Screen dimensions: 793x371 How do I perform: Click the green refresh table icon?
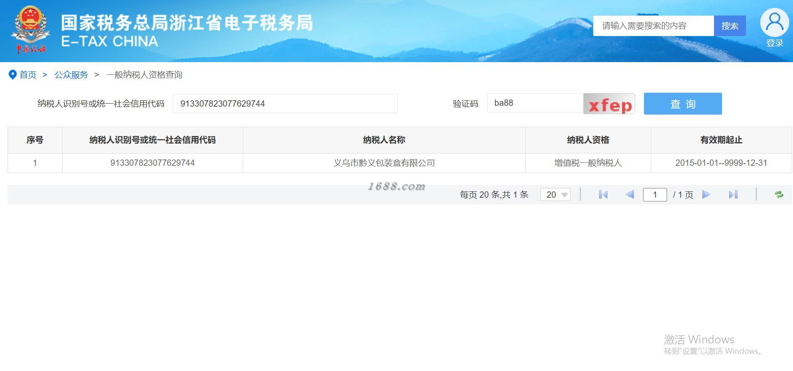tap(779, 195)
